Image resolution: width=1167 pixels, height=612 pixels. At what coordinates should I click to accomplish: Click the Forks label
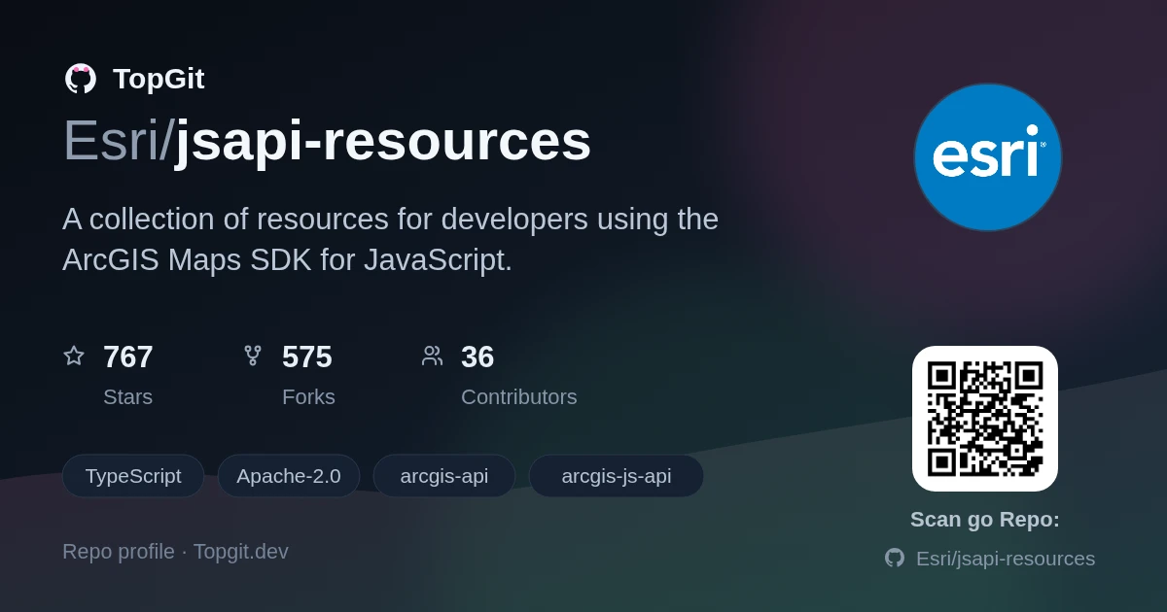(308, 396)
